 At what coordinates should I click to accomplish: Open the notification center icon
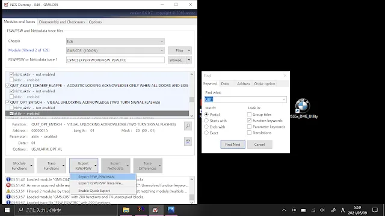375,210
